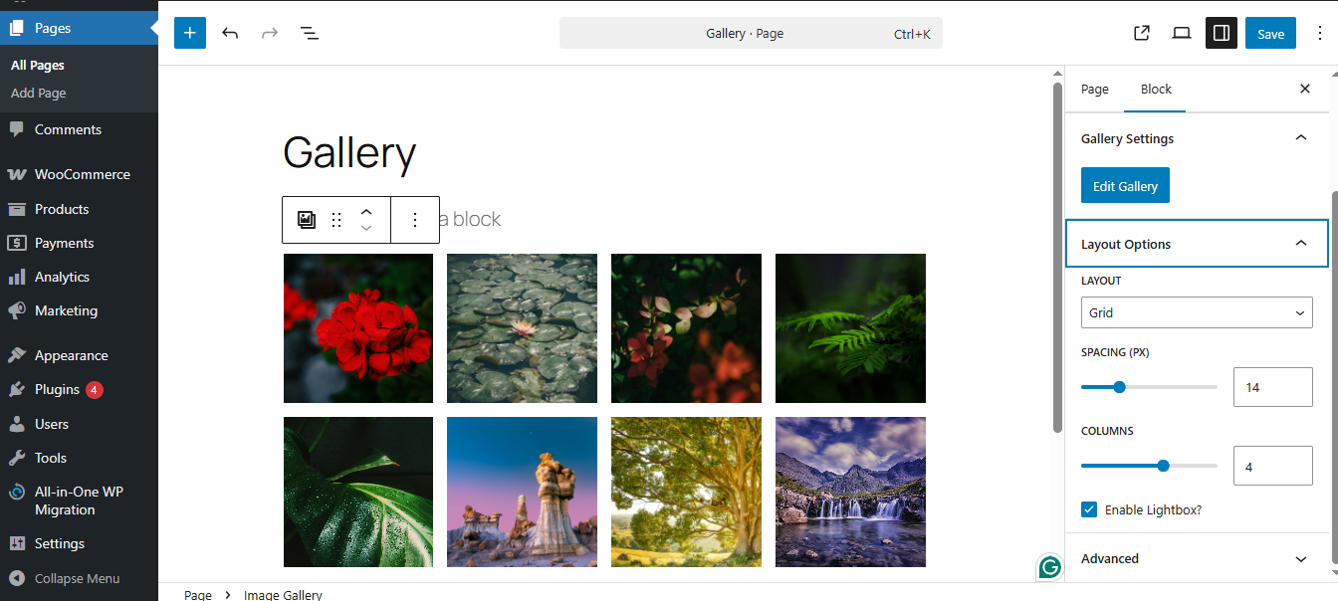Toggle the settings sidebar panel icon
1338x601 pixels.
[1222, 33]
